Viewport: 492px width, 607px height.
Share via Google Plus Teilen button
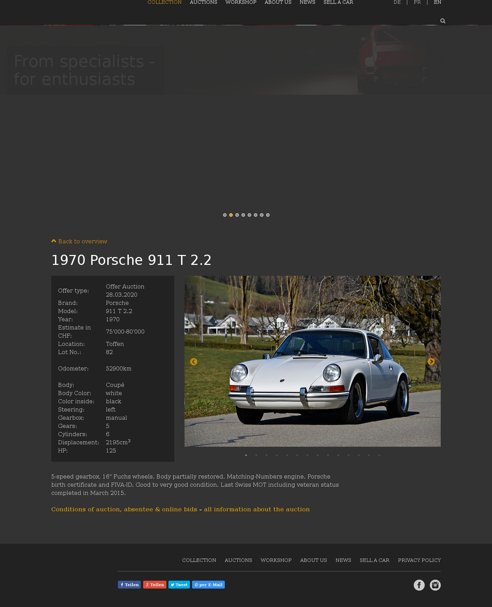click(x=155, y=585)
